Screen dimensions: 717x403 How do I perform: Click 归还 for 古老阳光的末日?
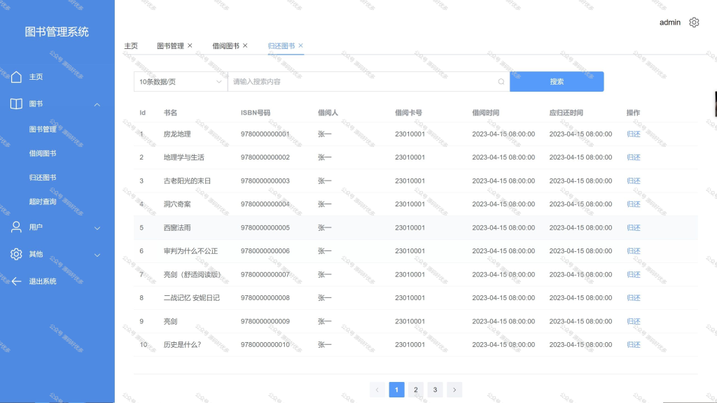point(633,181)
